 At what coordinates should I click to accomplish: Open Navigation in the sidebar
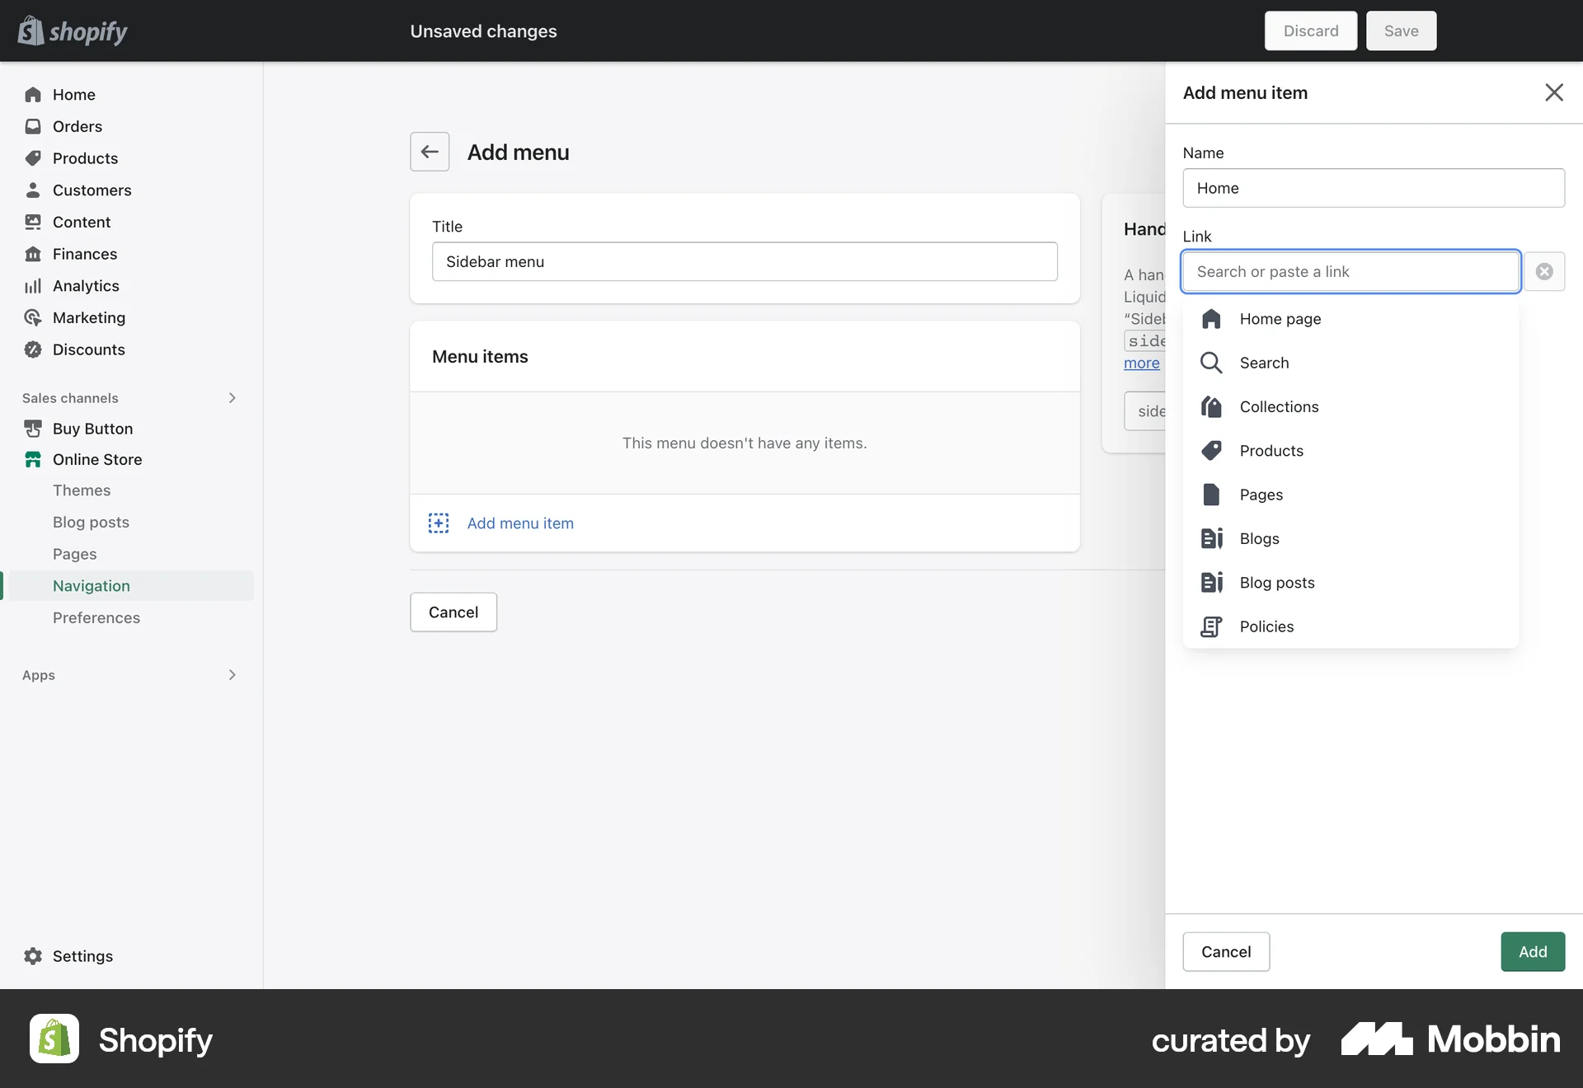tap(91, 586)
